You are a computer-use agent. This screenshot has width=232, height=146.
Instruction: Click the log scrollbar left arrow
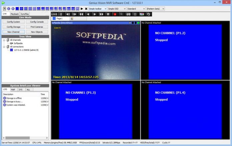point(4,138)
